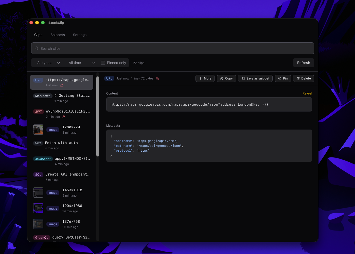Click the camera image thumbnail sized 1280x720
This screenshot has height=254, width=355.
coord(38,130)
